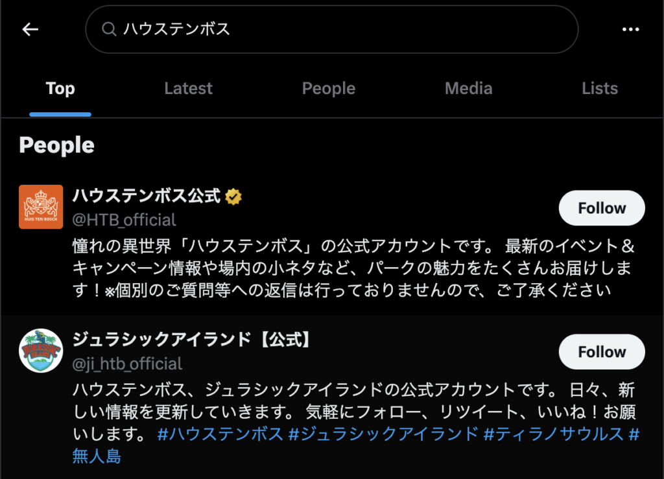664x479 pixels.
Task: Open the ジュラシックアイランド【公式】 display name
Action: [193, 340]
